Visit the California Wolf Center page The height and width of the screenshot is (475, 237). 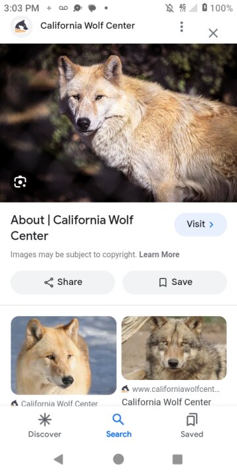pos(200,224)
